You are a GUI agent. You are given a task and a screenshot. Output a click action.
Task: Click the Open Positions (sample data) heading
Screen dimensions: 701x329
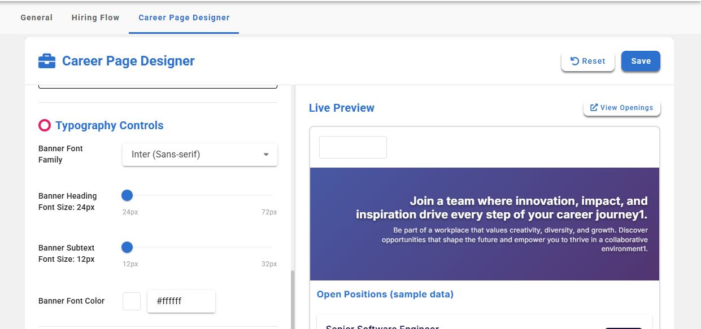(385, 294)
